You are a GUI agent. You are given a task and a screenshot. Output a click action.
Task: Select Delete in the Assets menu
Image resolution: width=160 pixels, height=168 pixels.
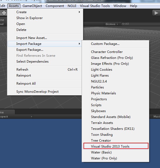click(45, 30)
